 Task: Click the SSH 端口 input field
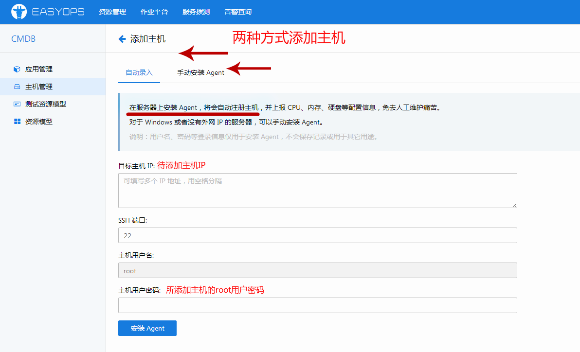pyautogui.click(x=316, y=235)
